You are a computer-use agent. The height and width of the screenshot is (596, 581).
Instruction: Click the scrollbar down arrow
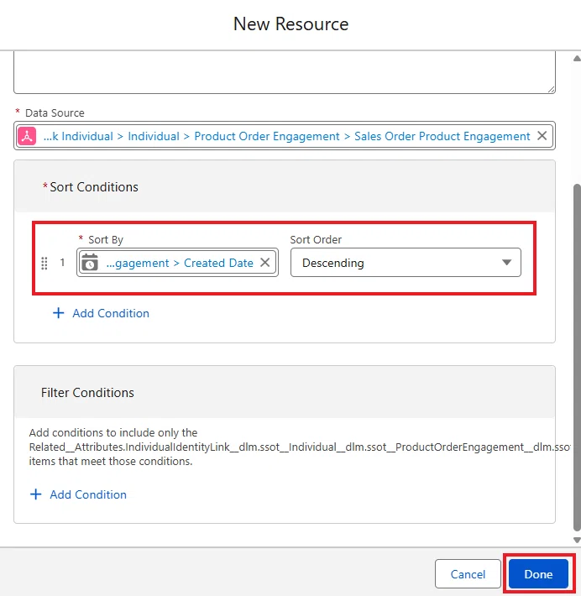(577, 540)
